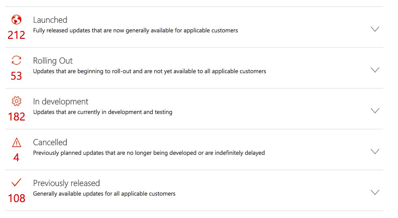Click the 182 in development count
This screenshot has width=398, height=218.
click(x=17, y=117)
